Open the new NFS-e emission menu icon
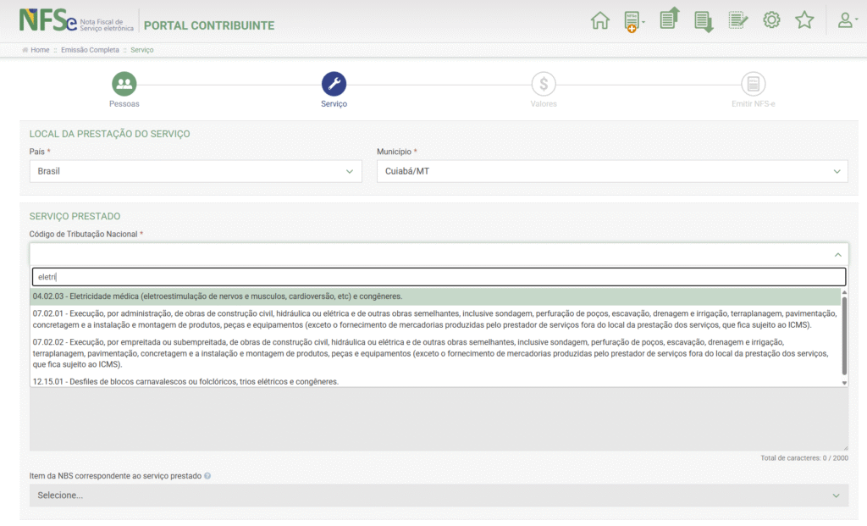867x526 pixels. tap(632, 21)
